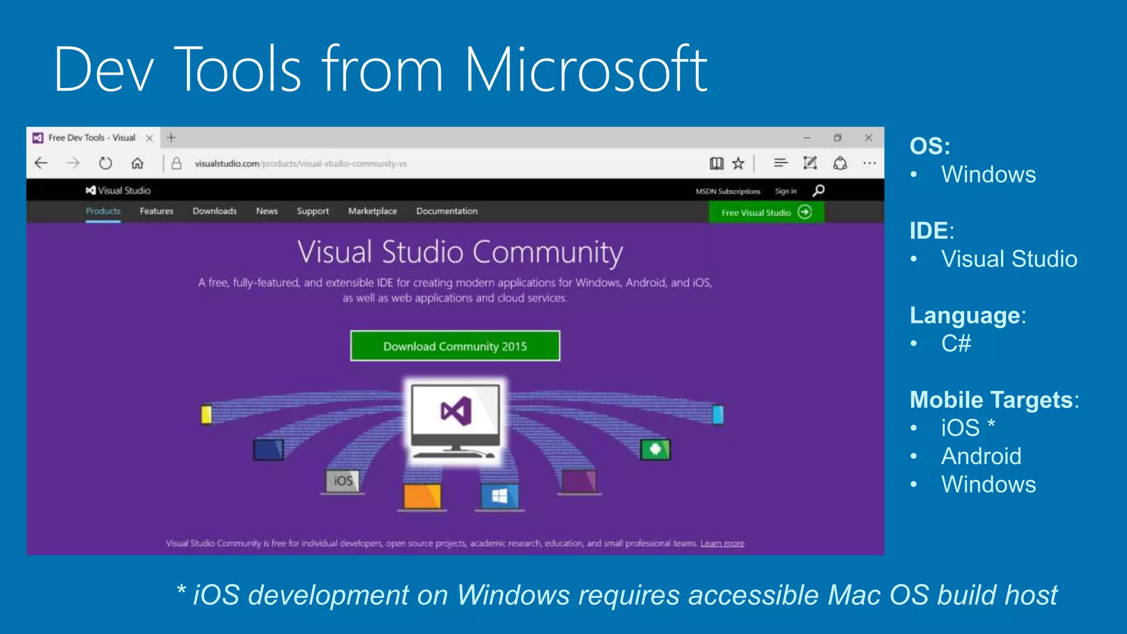Click the search magnifier on Visual Studio site
This screenshot has width=1127, height=634.
(819, 190)
